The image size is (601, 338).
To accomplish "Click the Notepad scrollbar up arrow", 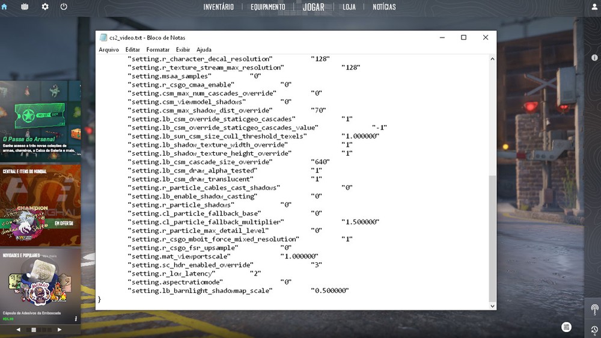I will [x=493, y=59].
